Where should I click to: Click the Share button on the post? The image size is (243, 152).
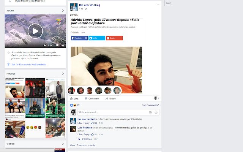coord(110,98)
